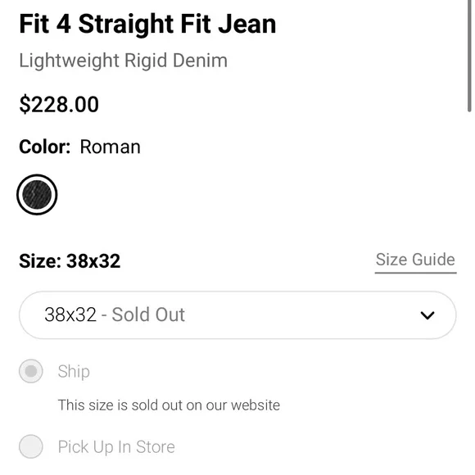
Task: Click the Size: 38x32 heading
Action: point(70,260)
